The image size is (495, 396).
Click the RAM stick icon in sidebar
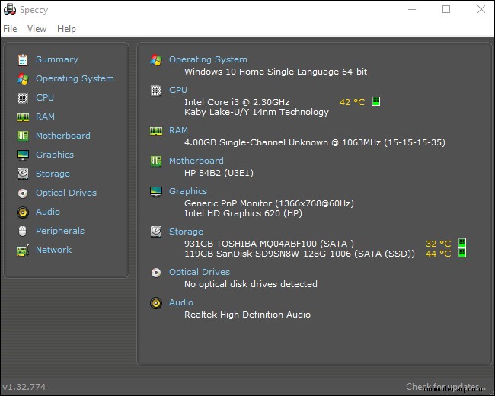23,117
